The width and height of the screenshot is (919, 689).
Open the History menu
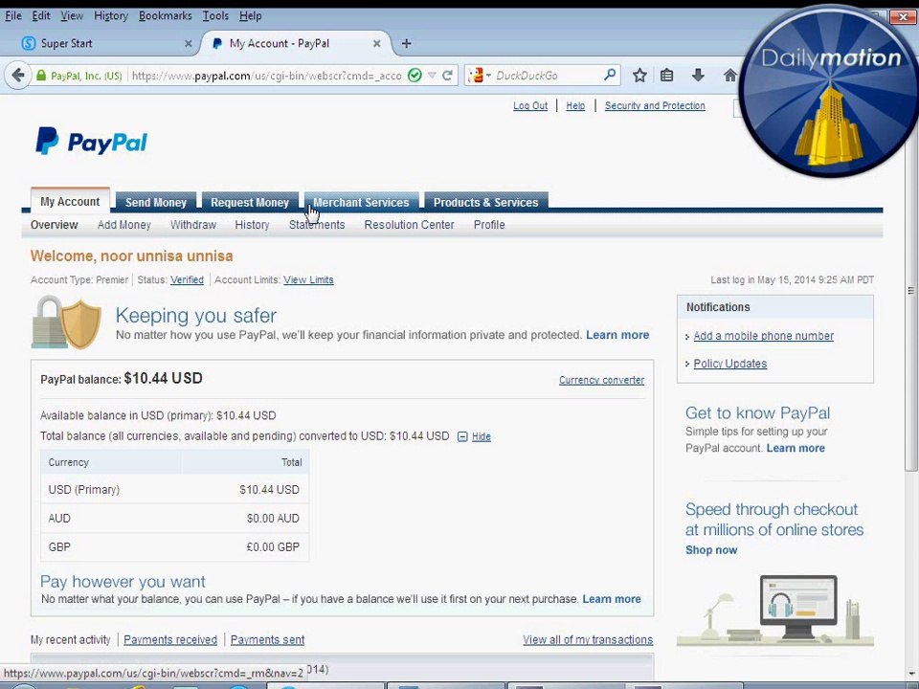(111, 16)
